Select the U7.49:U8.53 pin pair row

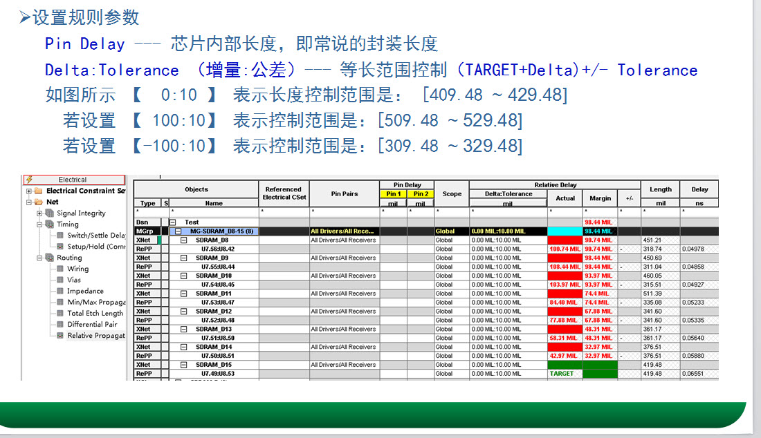coord(218,374)
